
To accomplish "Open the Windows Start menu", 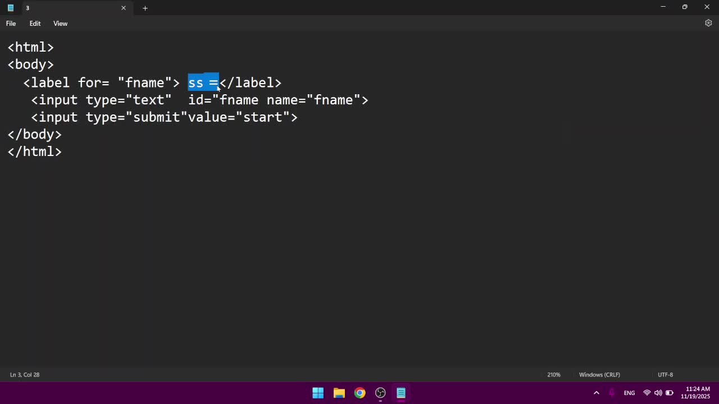I will tap(318, 393).
